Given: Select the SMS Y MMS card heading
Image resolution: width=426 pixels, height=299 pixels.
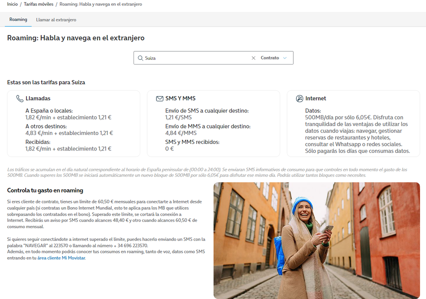Looking at the screenshot, I should click(x=180, y=99).
